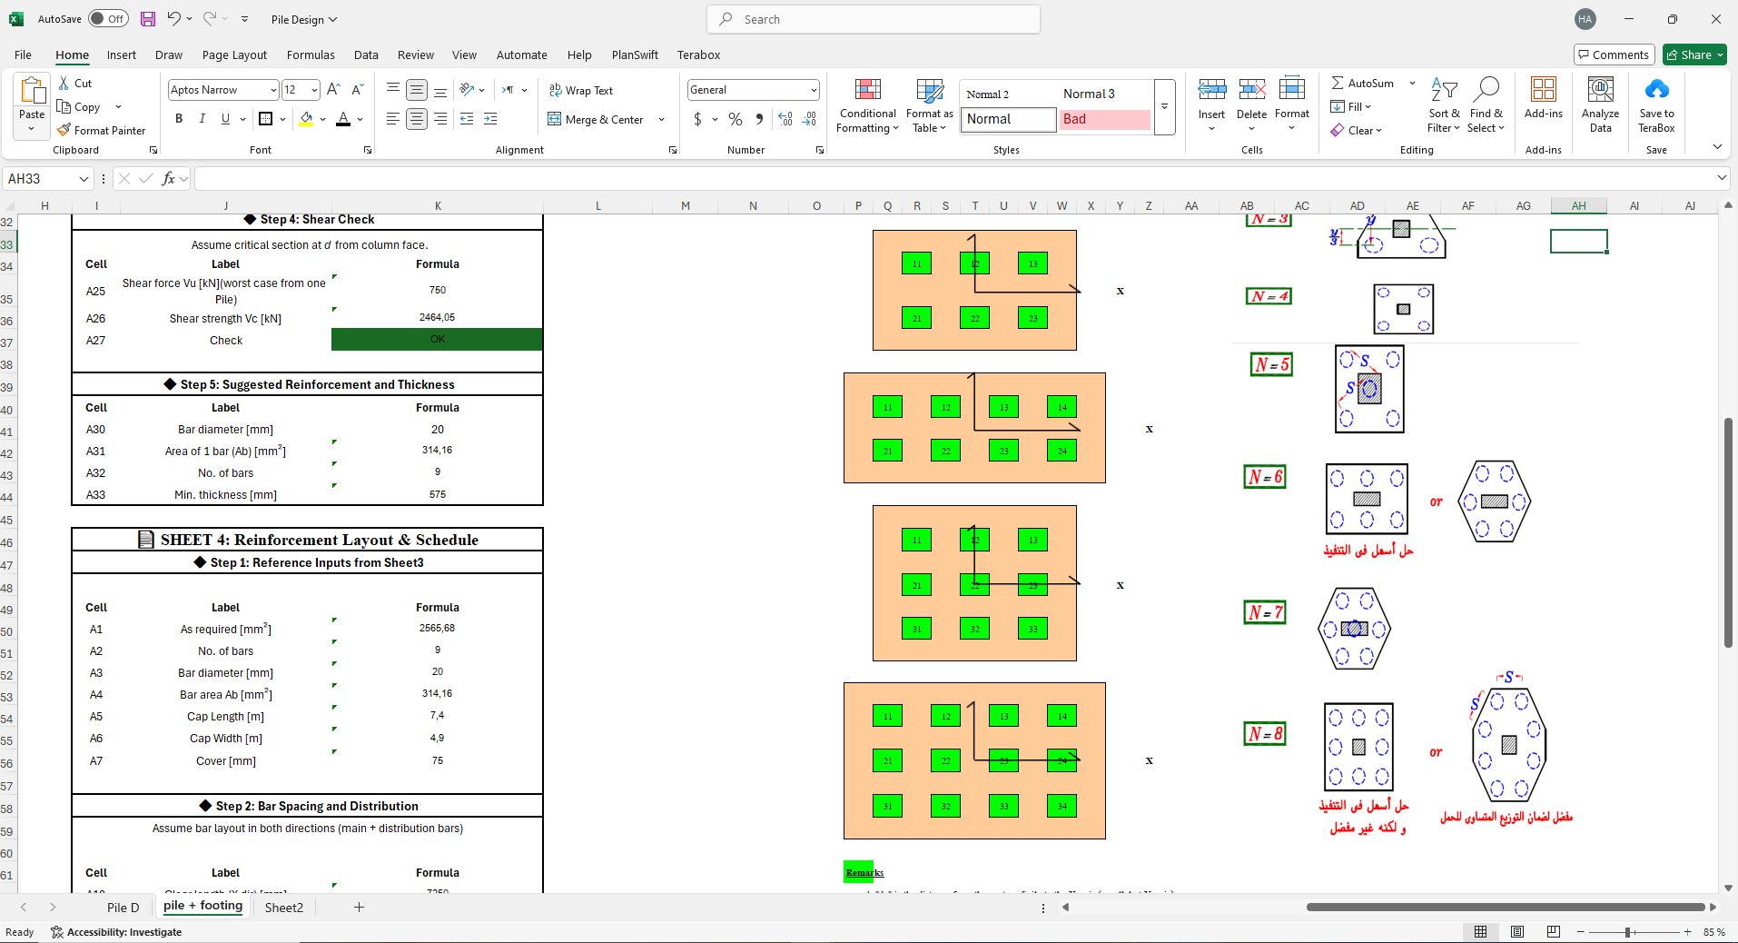Click the Format Painter brush icon
Viewport: 1738px width, 943px height.
[64, 130]
